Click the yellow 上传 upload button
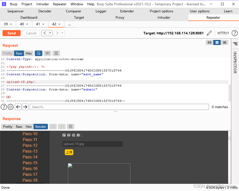The image size is (239, 191). (x=69, y=152)
